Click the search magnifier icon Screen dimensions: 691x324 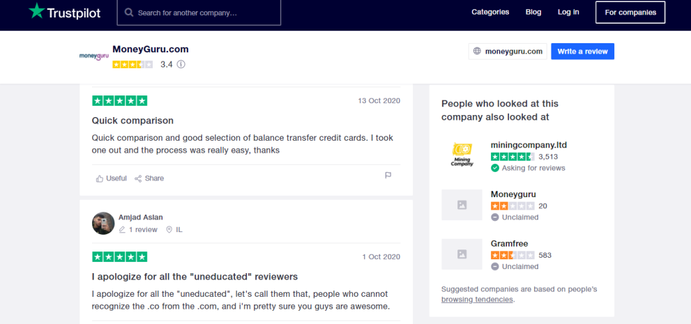[129, 13]
